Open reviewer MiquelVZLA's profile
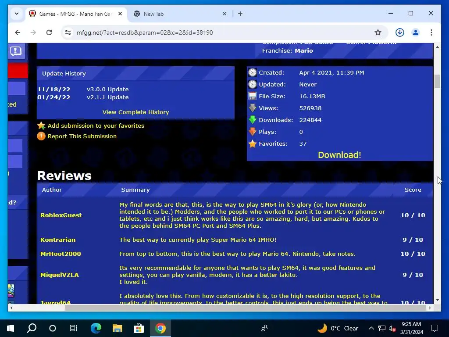This screenshot has width=449, height=337. (x=60, y=275)
